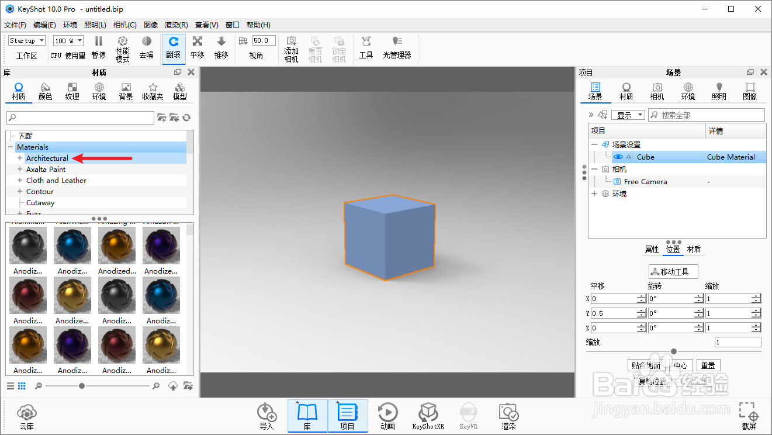Click the 重置 button
Image resolution: width=772 pixels, height=435 pixels.
(708, 365)
